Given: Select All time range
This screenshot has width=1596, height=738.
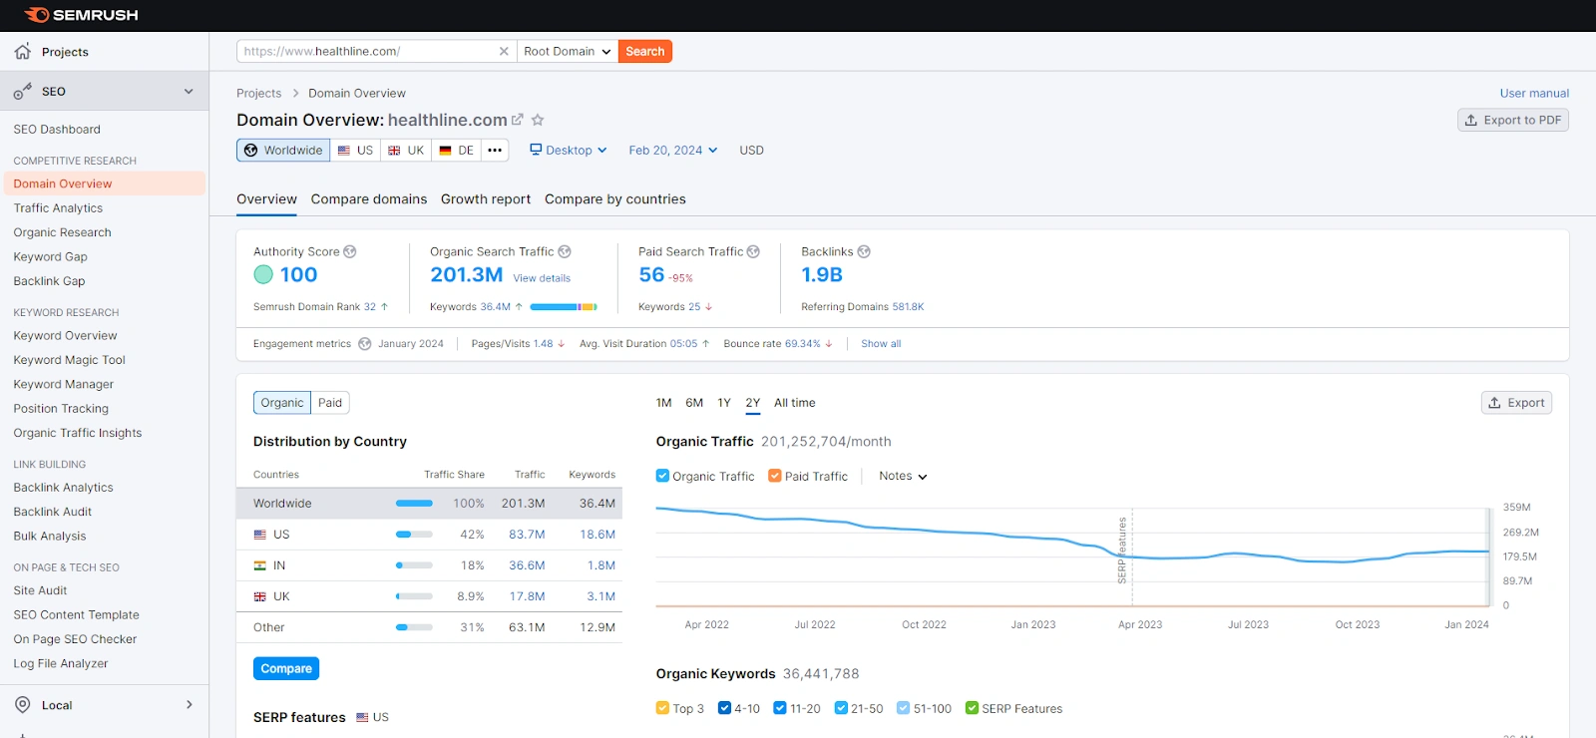Looking at the screenshot, I should (x=795, y=403).
